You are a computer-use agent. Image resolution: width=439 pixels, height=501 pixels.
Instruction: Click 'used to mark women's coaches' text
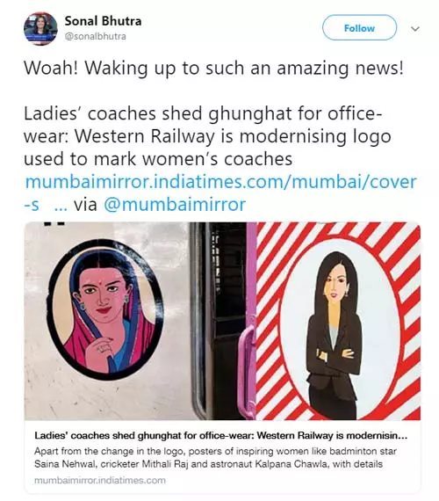(x=158, y=159)
